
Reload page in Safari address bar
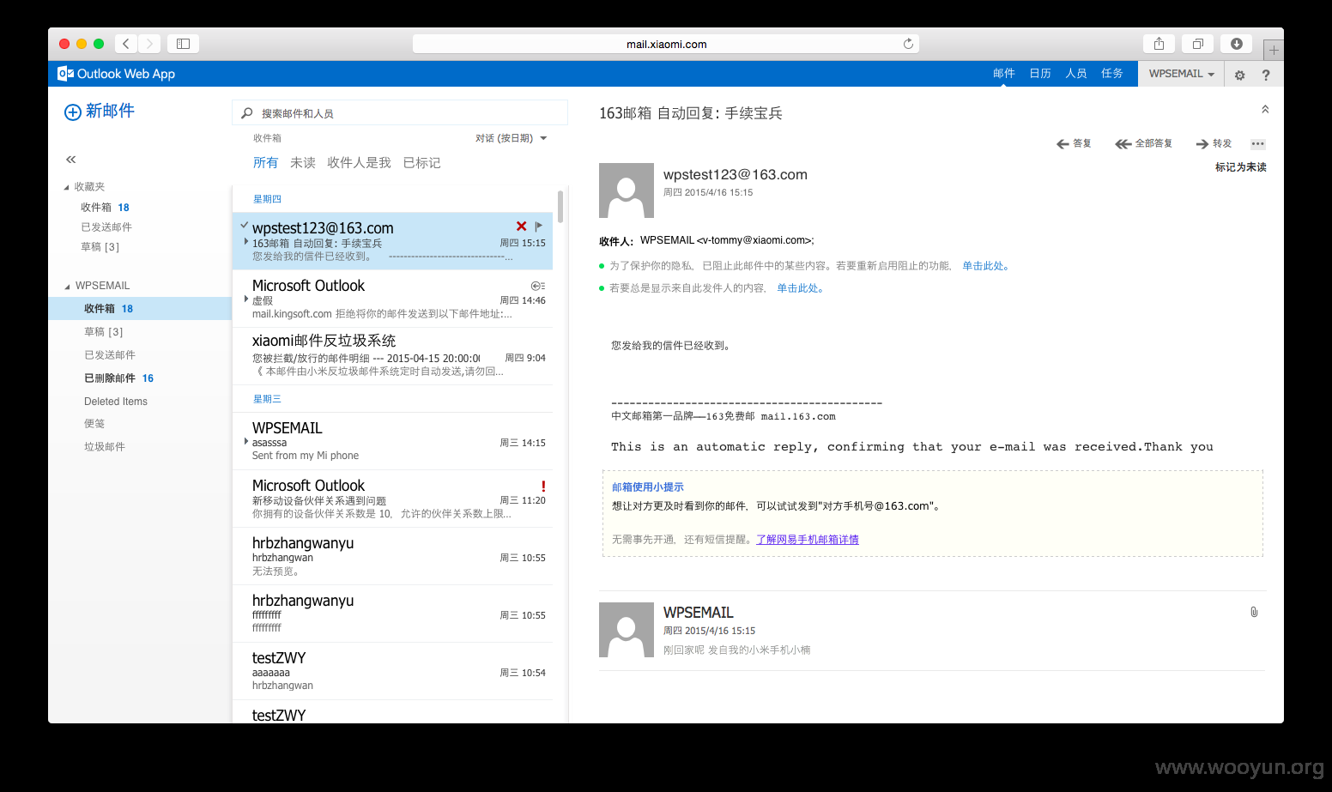908,44
